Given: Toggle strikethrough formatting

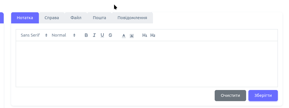Looking at the screenshot, I should click(x=110, y=35).
